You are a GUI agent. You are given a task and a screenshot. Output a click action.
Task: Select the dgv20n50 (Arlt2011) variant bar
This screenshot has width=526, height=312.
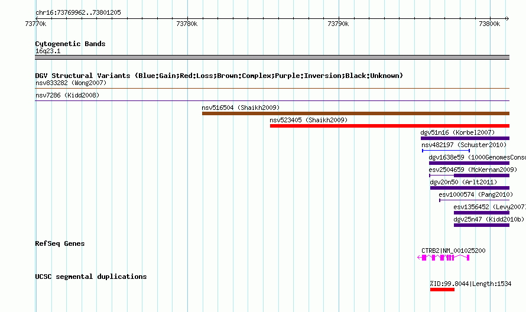470,188
